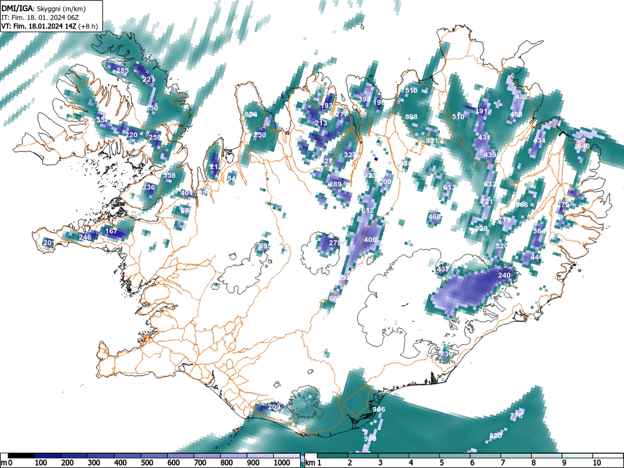The width and height of the screenshot is (624, 468).
Task: Click the '6' label on the kilometre legend
Action: [x=472, y=463]
